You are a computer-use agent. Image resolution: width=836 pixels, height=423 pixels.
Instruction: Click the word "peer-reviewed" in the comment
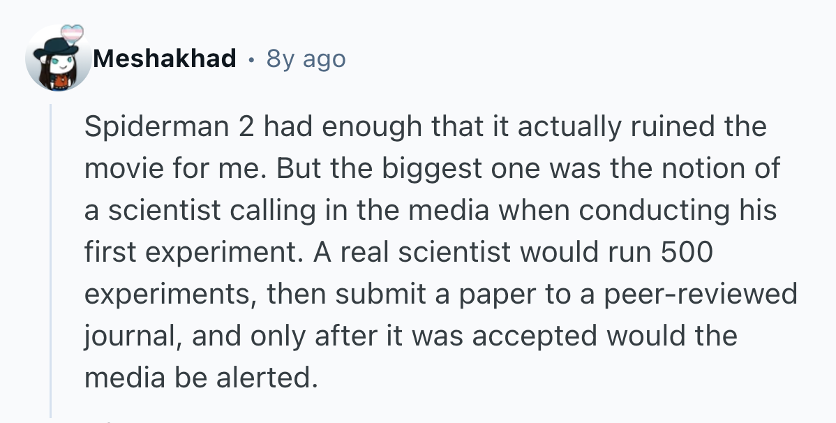click(700, 294)
